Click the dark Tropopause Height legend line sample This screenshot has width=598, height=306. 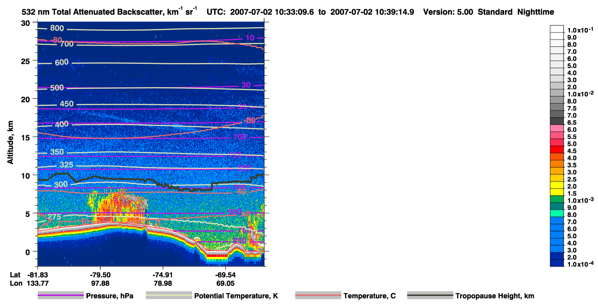coord(430,296)
